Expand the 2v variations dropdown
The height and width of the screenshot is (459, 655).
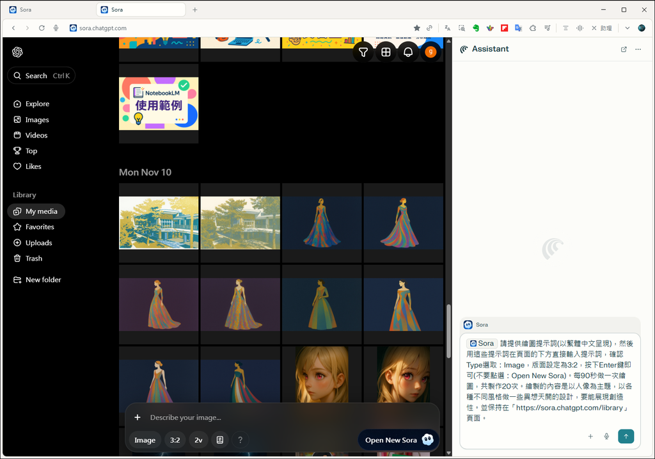tap(198, 440)
